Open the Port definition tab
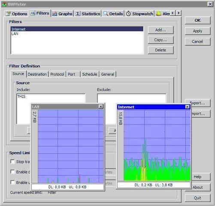Viewport: 215px width, 206px height. pos(73,75)
